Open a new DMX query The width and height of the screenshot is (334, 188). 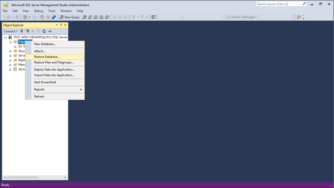pos(96,17)
